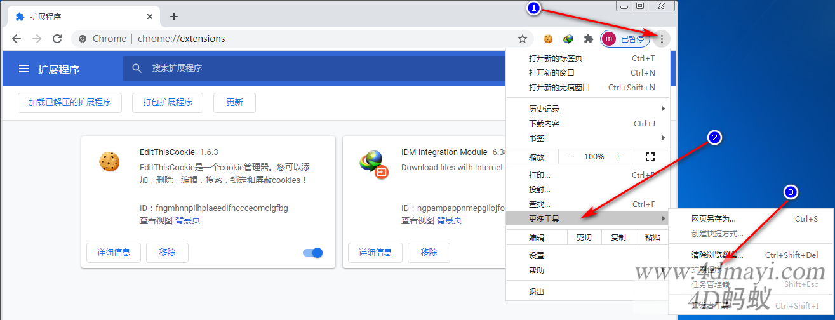Open 下载内容 from the Chrome menu
The image size is (835, 320).
587,123
